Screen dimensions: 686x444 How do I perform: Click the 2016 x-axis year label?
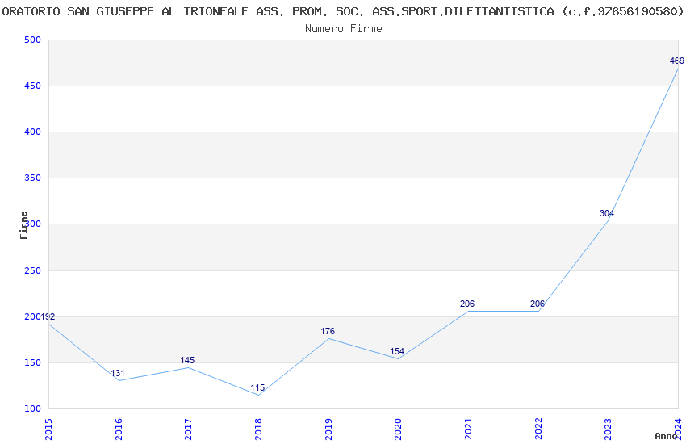[119, 429]
